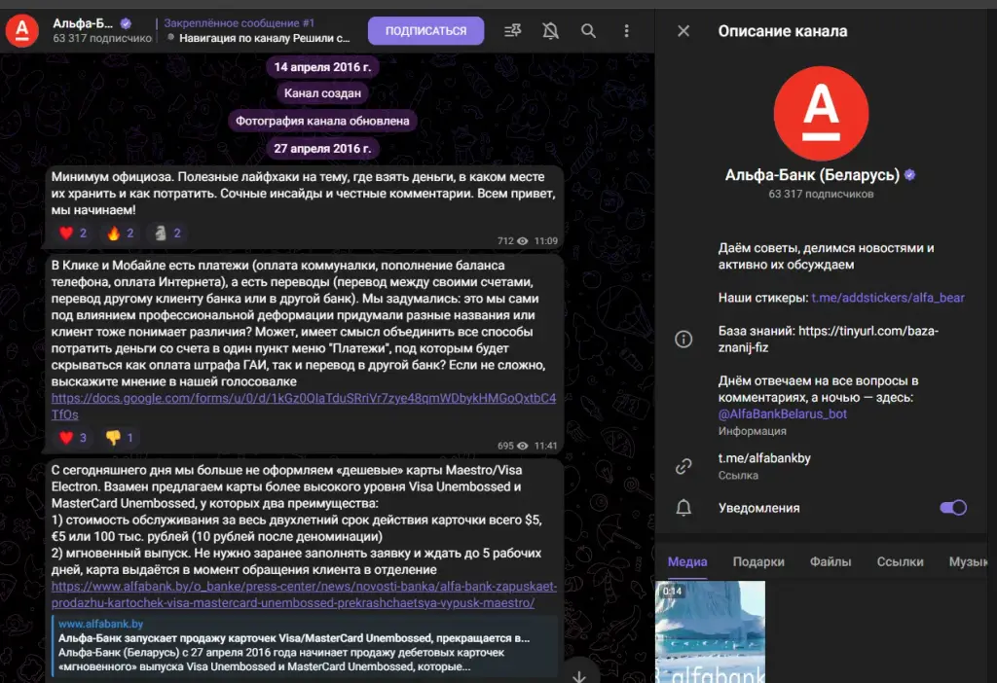The height and width of the screenshot is (683, 997).
Task: Click the Описание канала panel title
Action: point(783,31)
